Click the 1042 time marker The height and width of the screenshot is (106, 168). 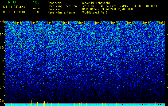(x=34, y=23)
